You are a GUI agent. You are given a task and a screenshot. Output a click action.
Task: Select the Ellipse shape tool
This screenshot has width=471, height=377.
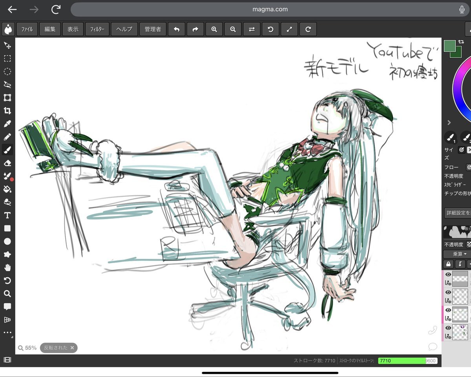click(7, 241)
